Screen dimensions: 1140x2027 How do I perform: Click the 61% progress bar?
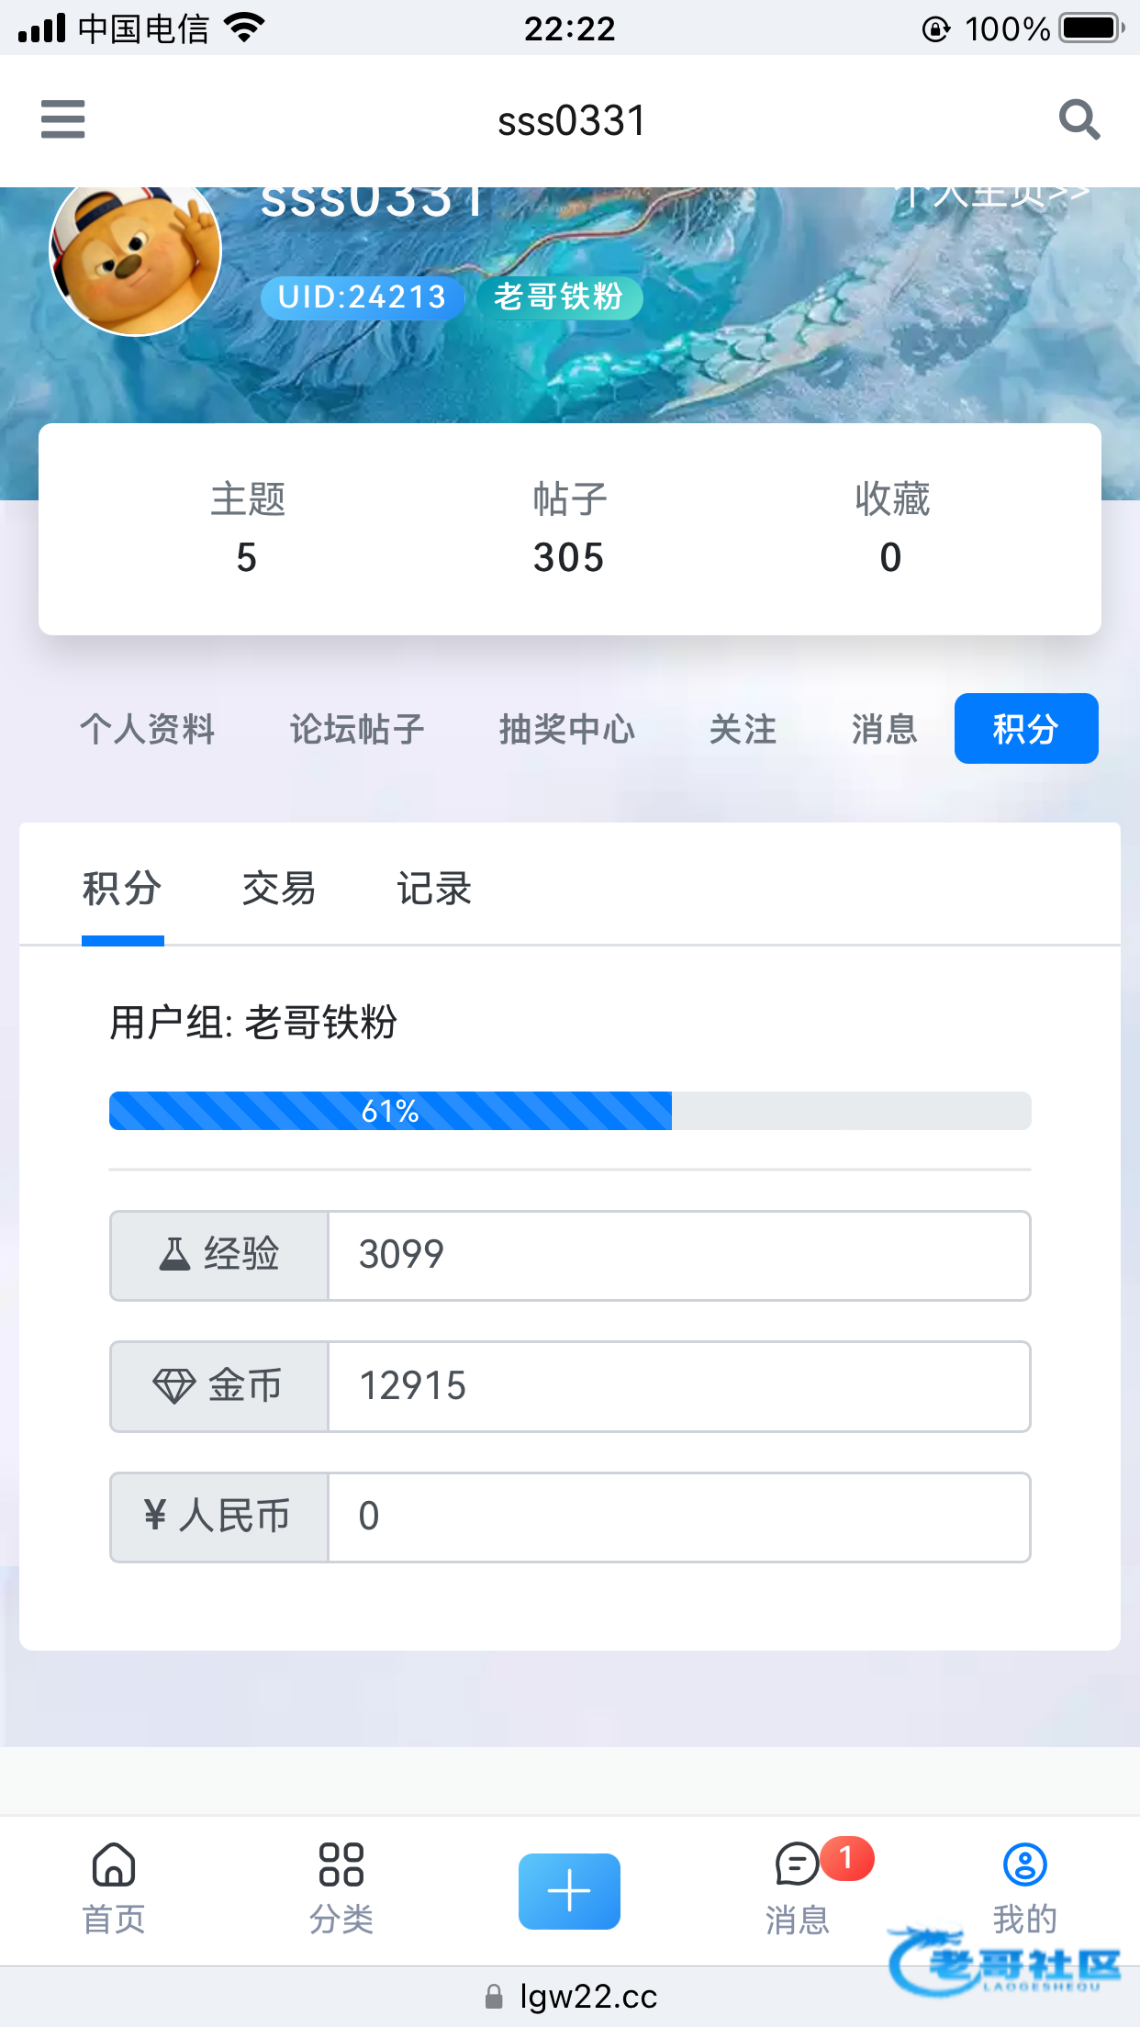click(570, 1111)
